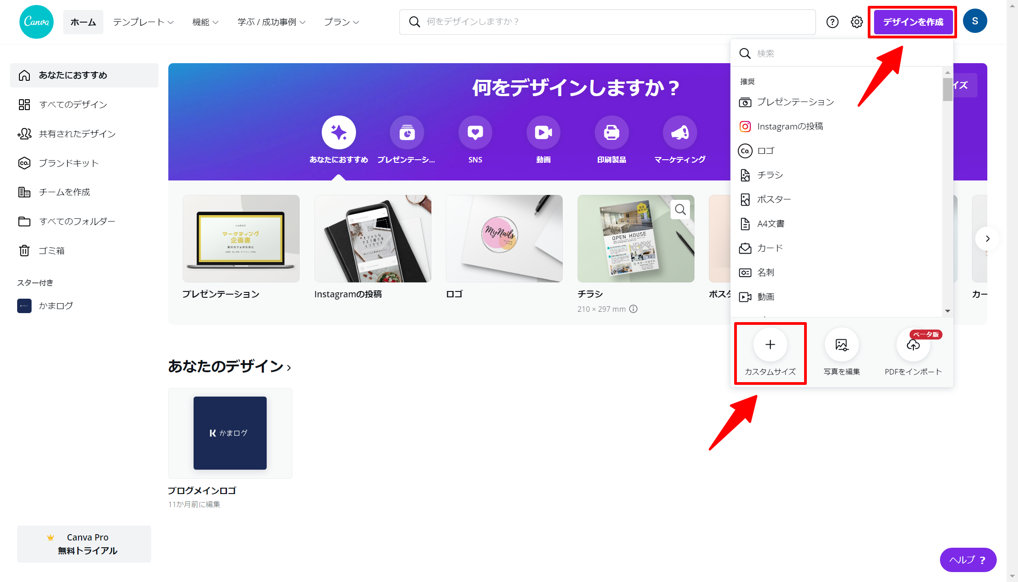
Task: Click the dropdown list scrollbar thumb
Action: pyautogui.click(x=948, y=89)
